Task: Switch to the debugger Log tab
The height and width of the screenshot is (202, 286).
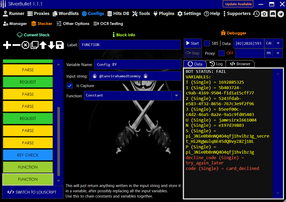Action: click(216, 64)
